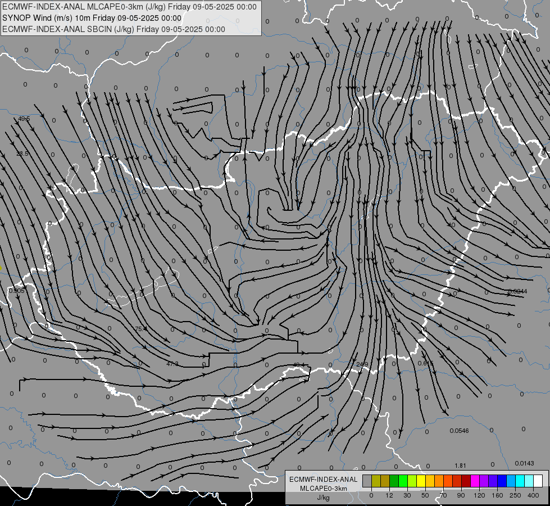Image resolution: width=550 pixels, height=506 pixels.
Task: Click the legend scale value '30'
Action: pos(407,495)
